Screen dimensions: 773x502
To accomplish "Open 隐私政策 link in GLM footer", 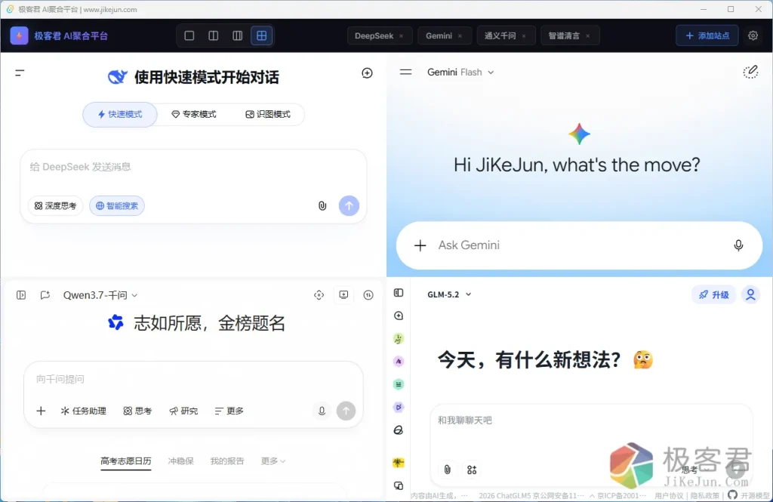I will point(704,496).
